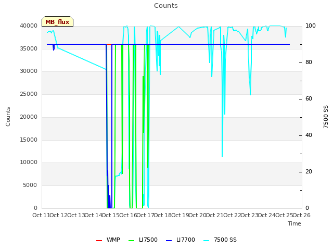Click the 10000 tick on Counts axis
333x250 pixels.
29,162
